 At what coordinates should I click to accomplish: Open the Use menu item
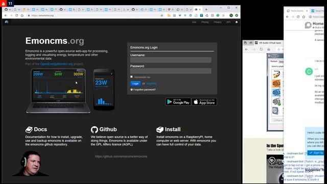coord(194,22)
